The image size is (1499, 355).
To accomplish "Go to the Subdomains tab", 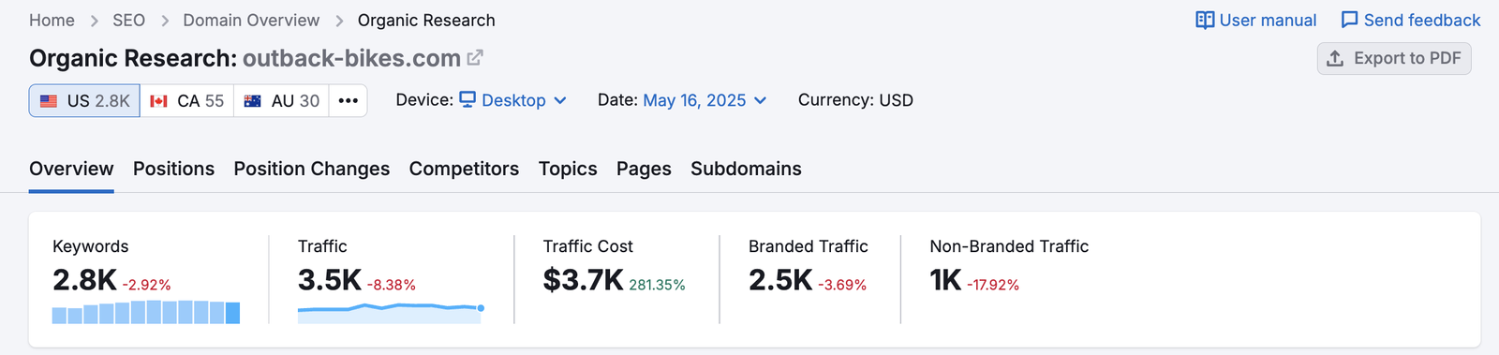I will 746,169.
